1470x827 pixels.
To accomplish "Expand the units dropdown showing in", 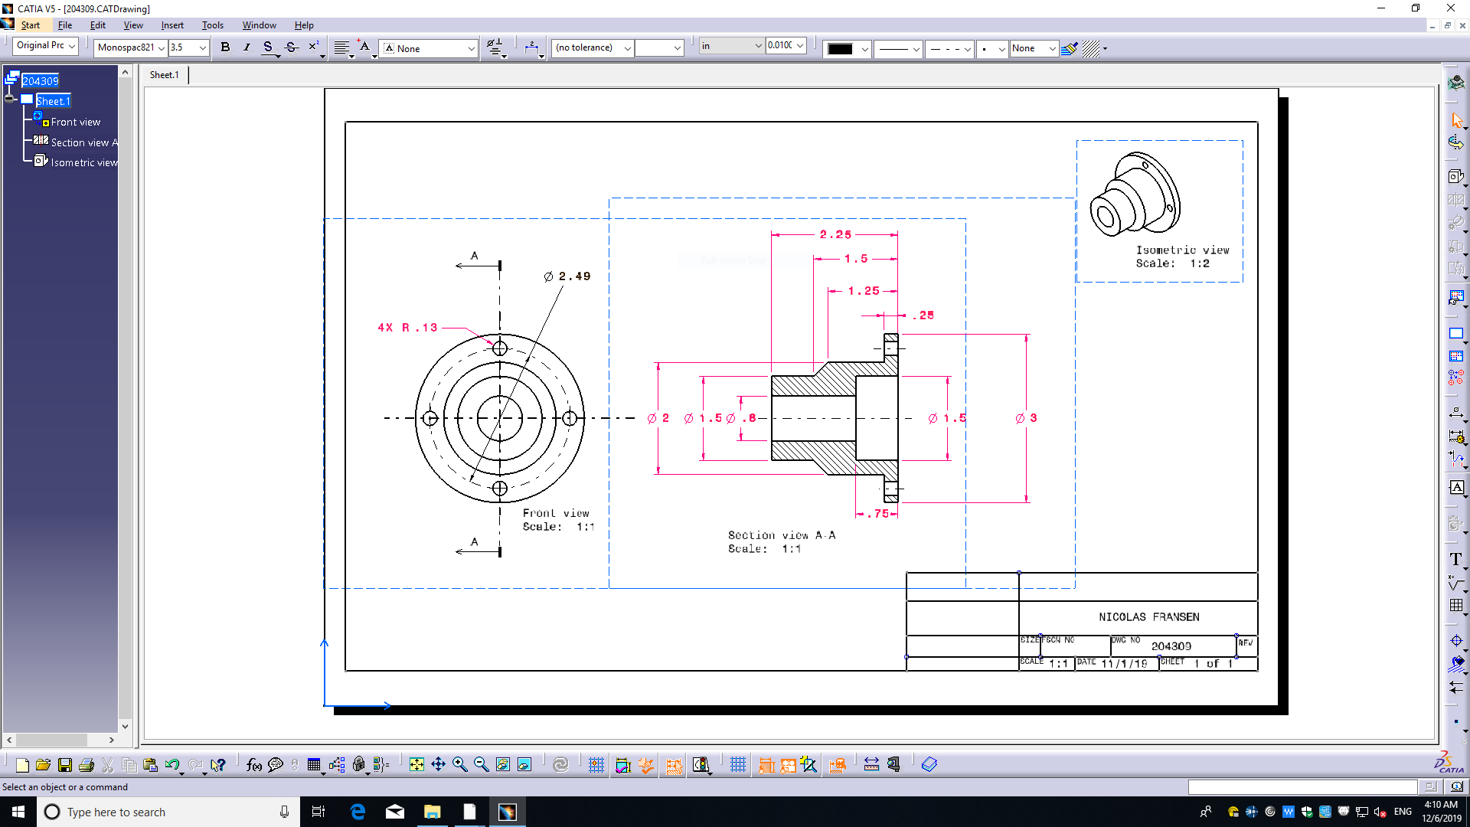I will [758, 46].
